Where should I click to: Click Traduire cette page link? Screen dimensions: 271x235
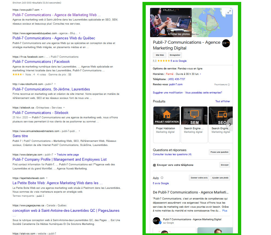tap(68, 155)
